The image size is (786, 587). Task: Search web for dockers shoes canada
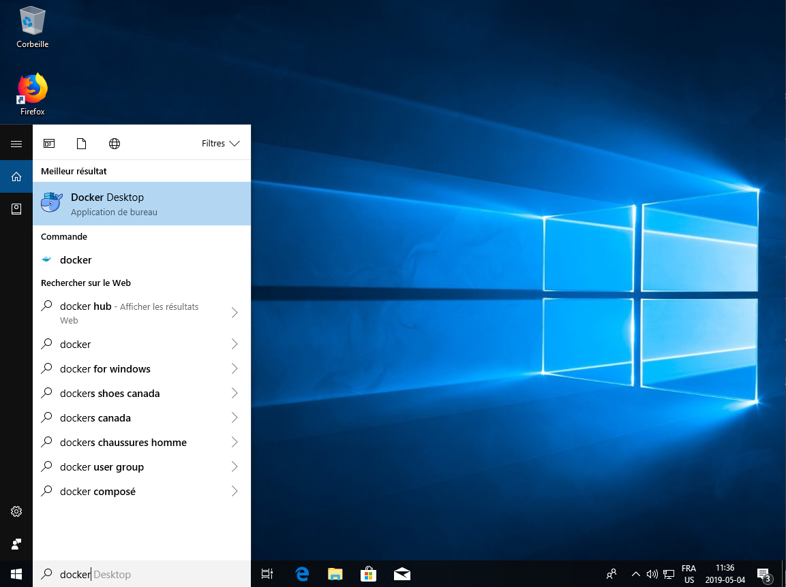(x=110, y=394)
